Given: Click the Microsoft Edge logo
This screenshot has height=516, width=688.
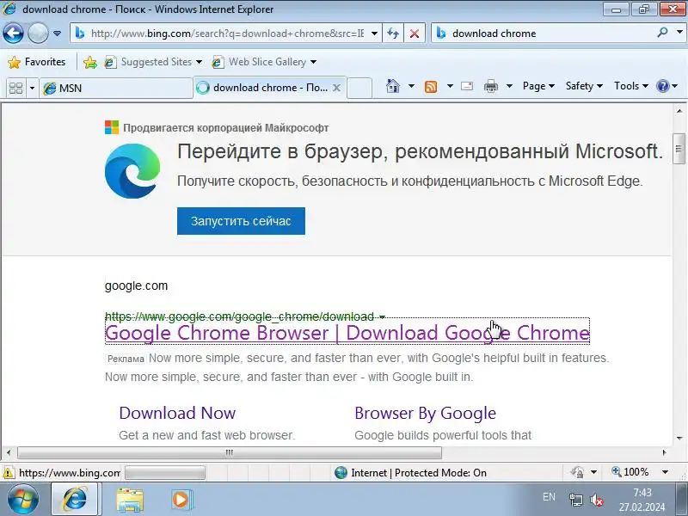Looking at the screenshot, I should coord(132,171).
